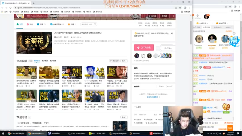
Task: Open the banner three-dot more menu
Action: coord(174,16)
